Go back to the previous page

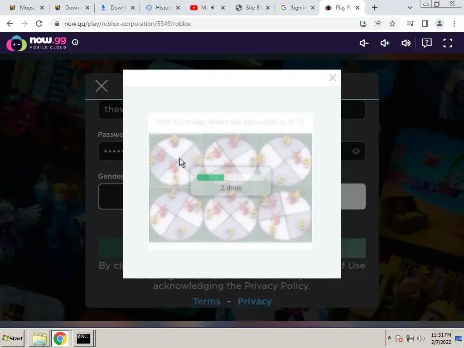[x=10, y=24]
